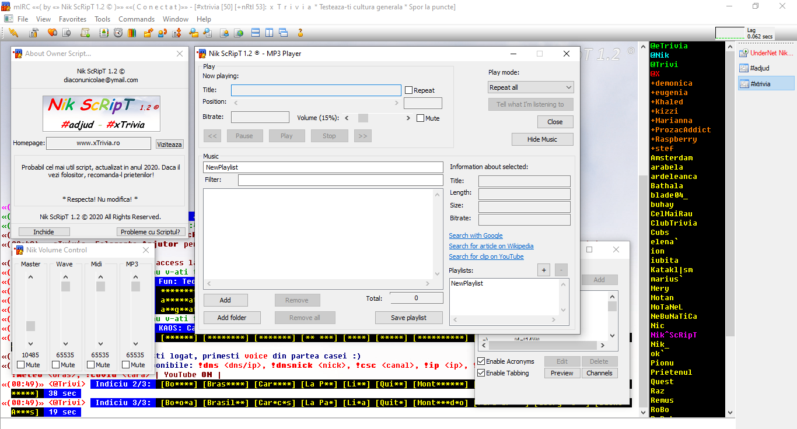
Task: Select nick 'Amsterdam' in nicklist
Action: click(672, 158)
